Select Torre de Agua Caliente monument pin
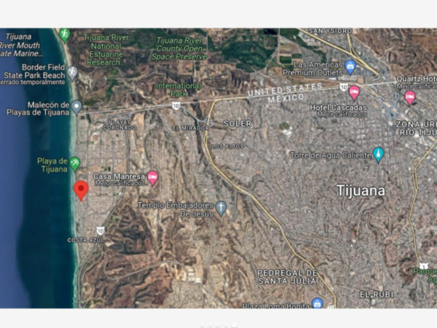 [x=378, y=155]
